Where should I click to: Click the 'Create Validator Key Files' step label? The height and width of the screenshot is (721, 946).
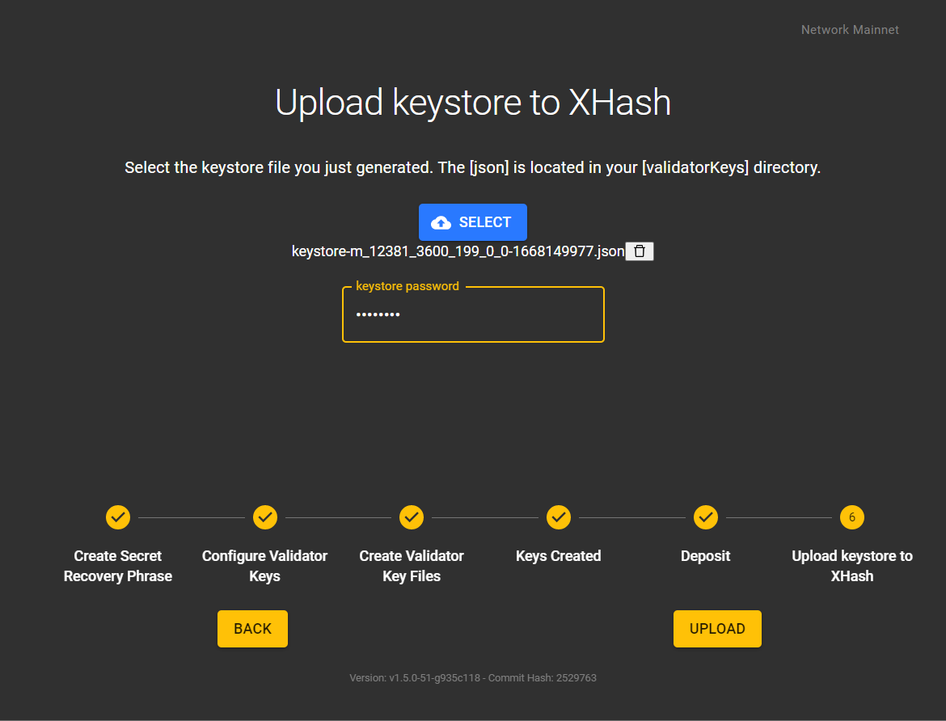412,566
